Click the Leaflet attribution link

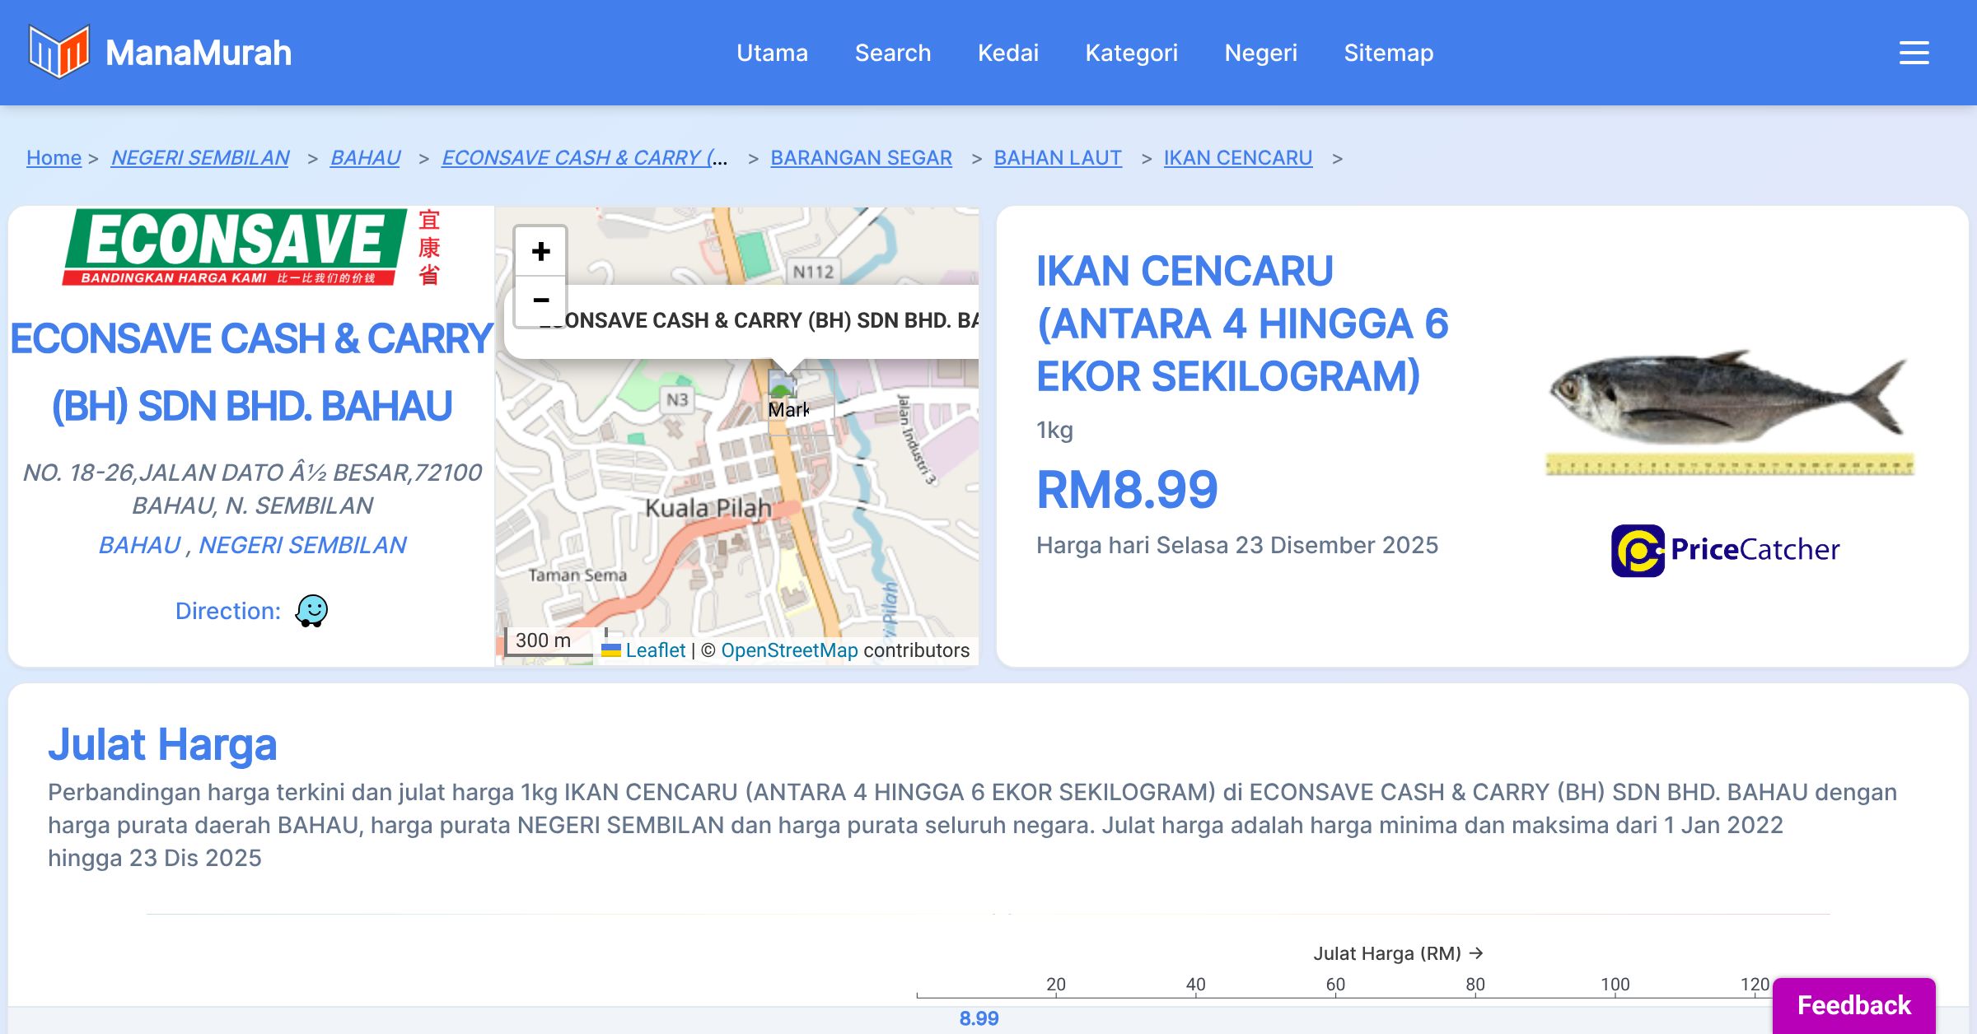pos(654,650)
